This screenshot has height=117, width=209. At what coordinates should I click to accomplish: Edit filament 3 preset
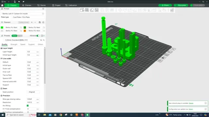[21, 31]
